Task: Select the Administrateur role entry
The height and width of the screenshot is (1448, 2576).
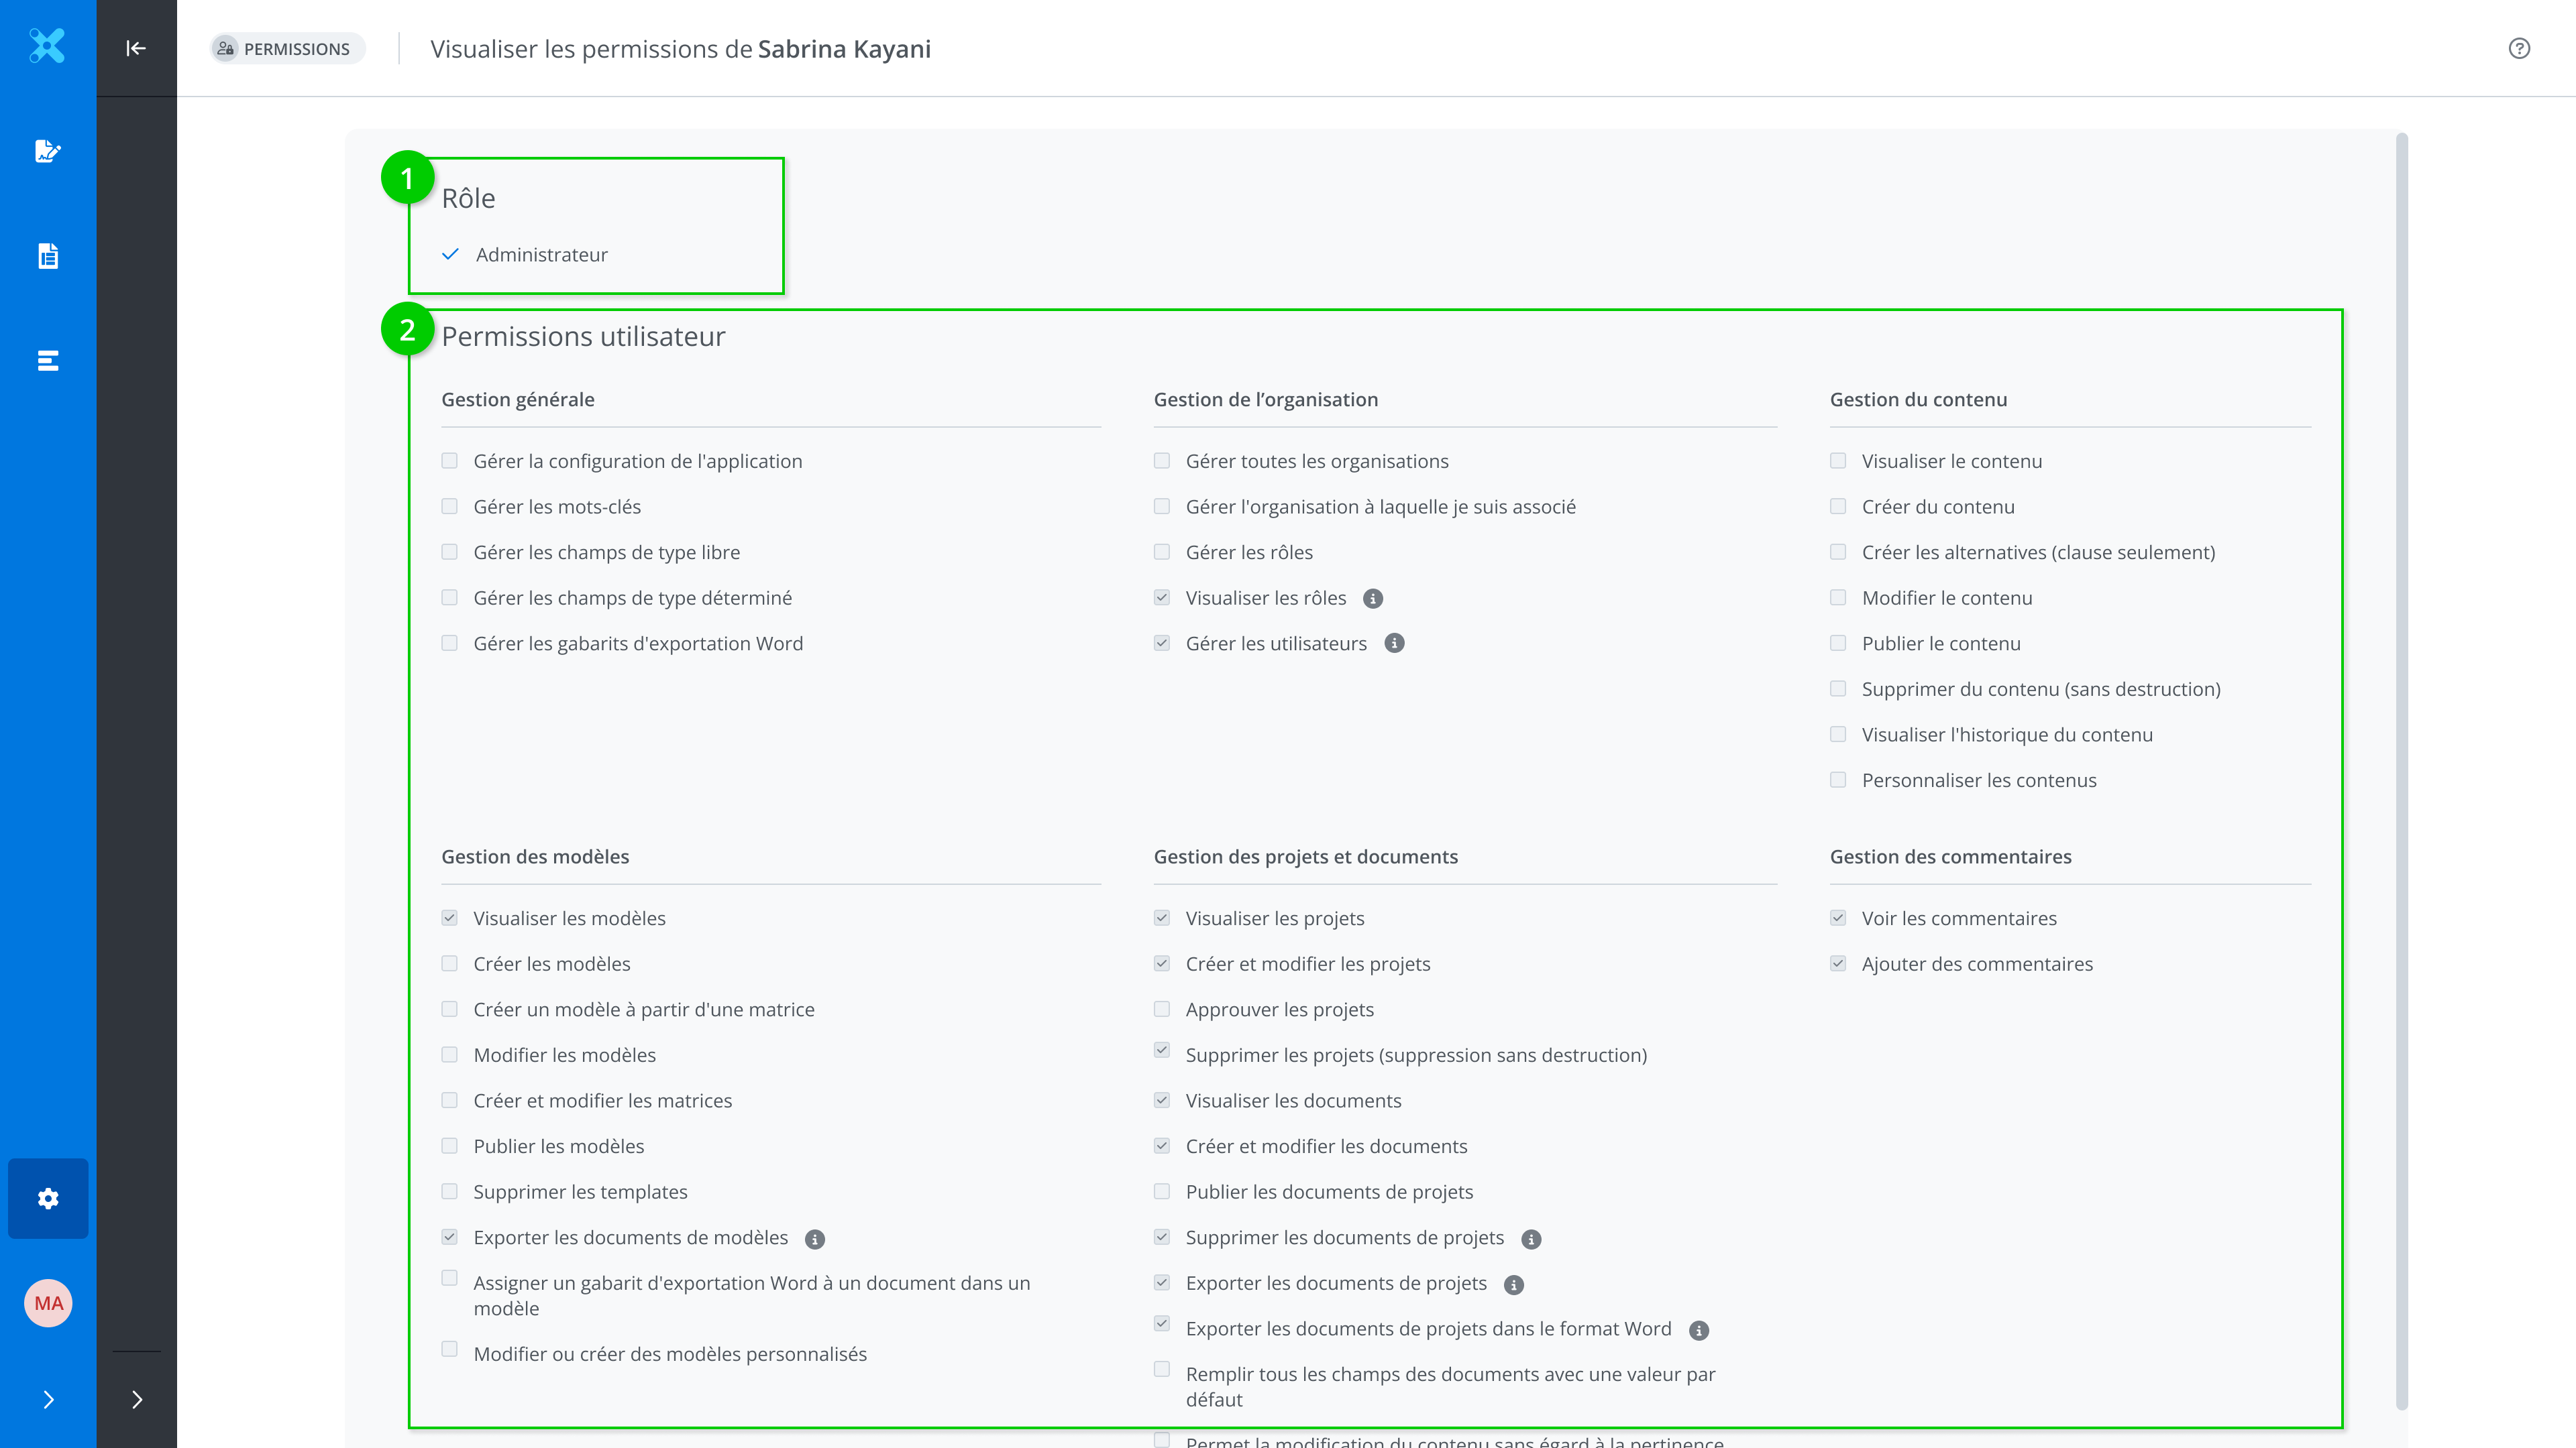Action: tap(541, 255)
